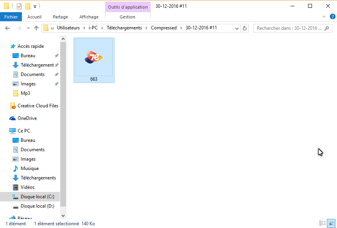Switch to details view in status bar
This screenshot has height=228, width=337.
[323, 223]
